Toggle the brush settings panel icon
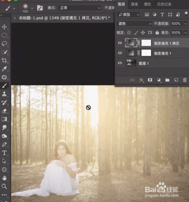The image size is (189, 202). (x=40, y=8)
